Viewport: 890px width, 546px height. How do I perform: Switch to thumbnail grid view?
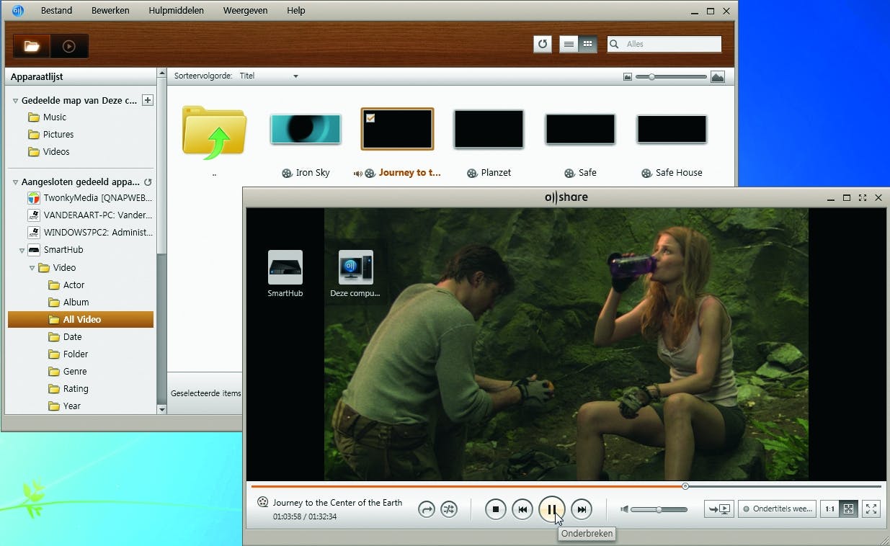point(587,44)
